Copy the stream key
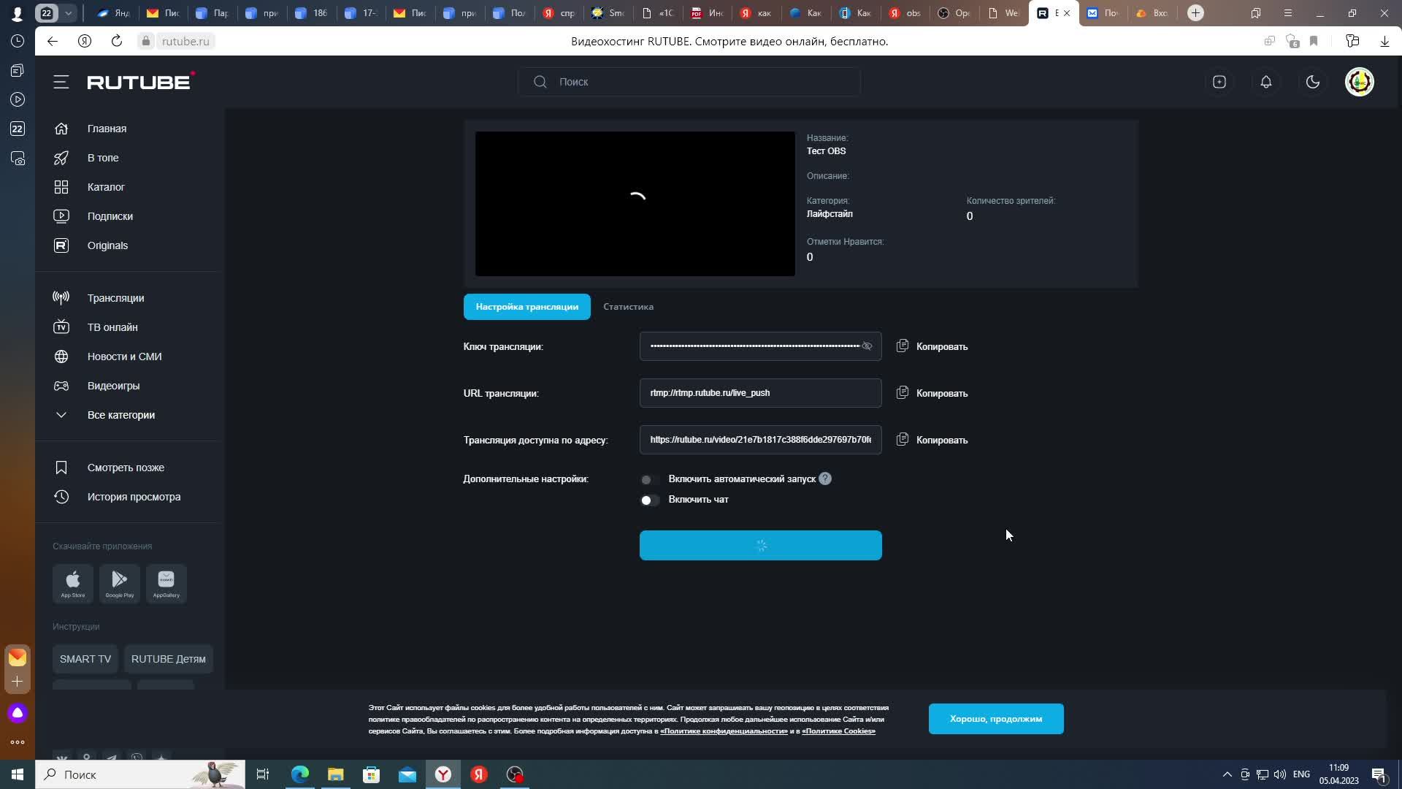 pyautogui.click(x=932, y=346)
